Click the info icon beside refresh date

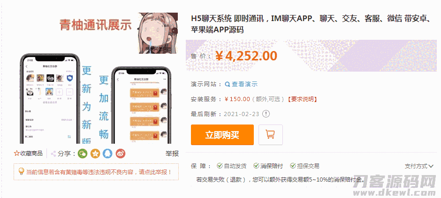coord(266,114)
